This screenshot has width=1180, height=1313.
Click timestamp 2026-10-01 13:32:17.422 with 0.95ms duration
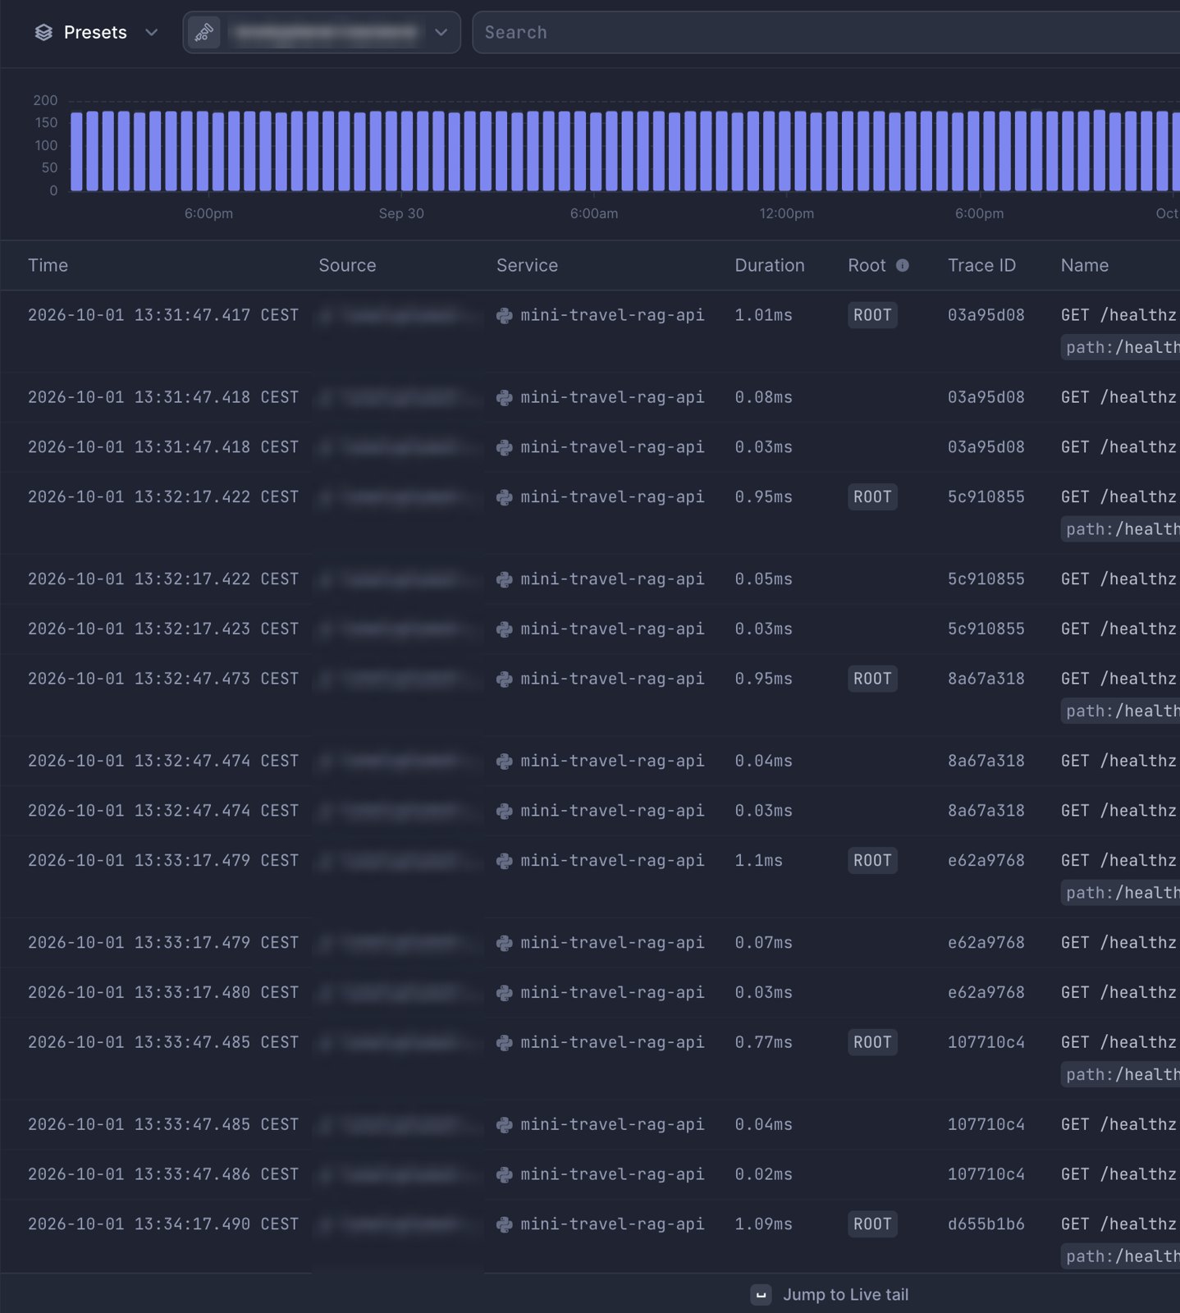click(163, 496)
